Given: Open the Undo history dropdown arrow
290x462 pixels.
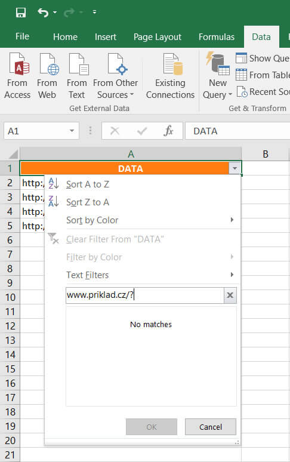Looking at the screenshot, I should 55,13.
